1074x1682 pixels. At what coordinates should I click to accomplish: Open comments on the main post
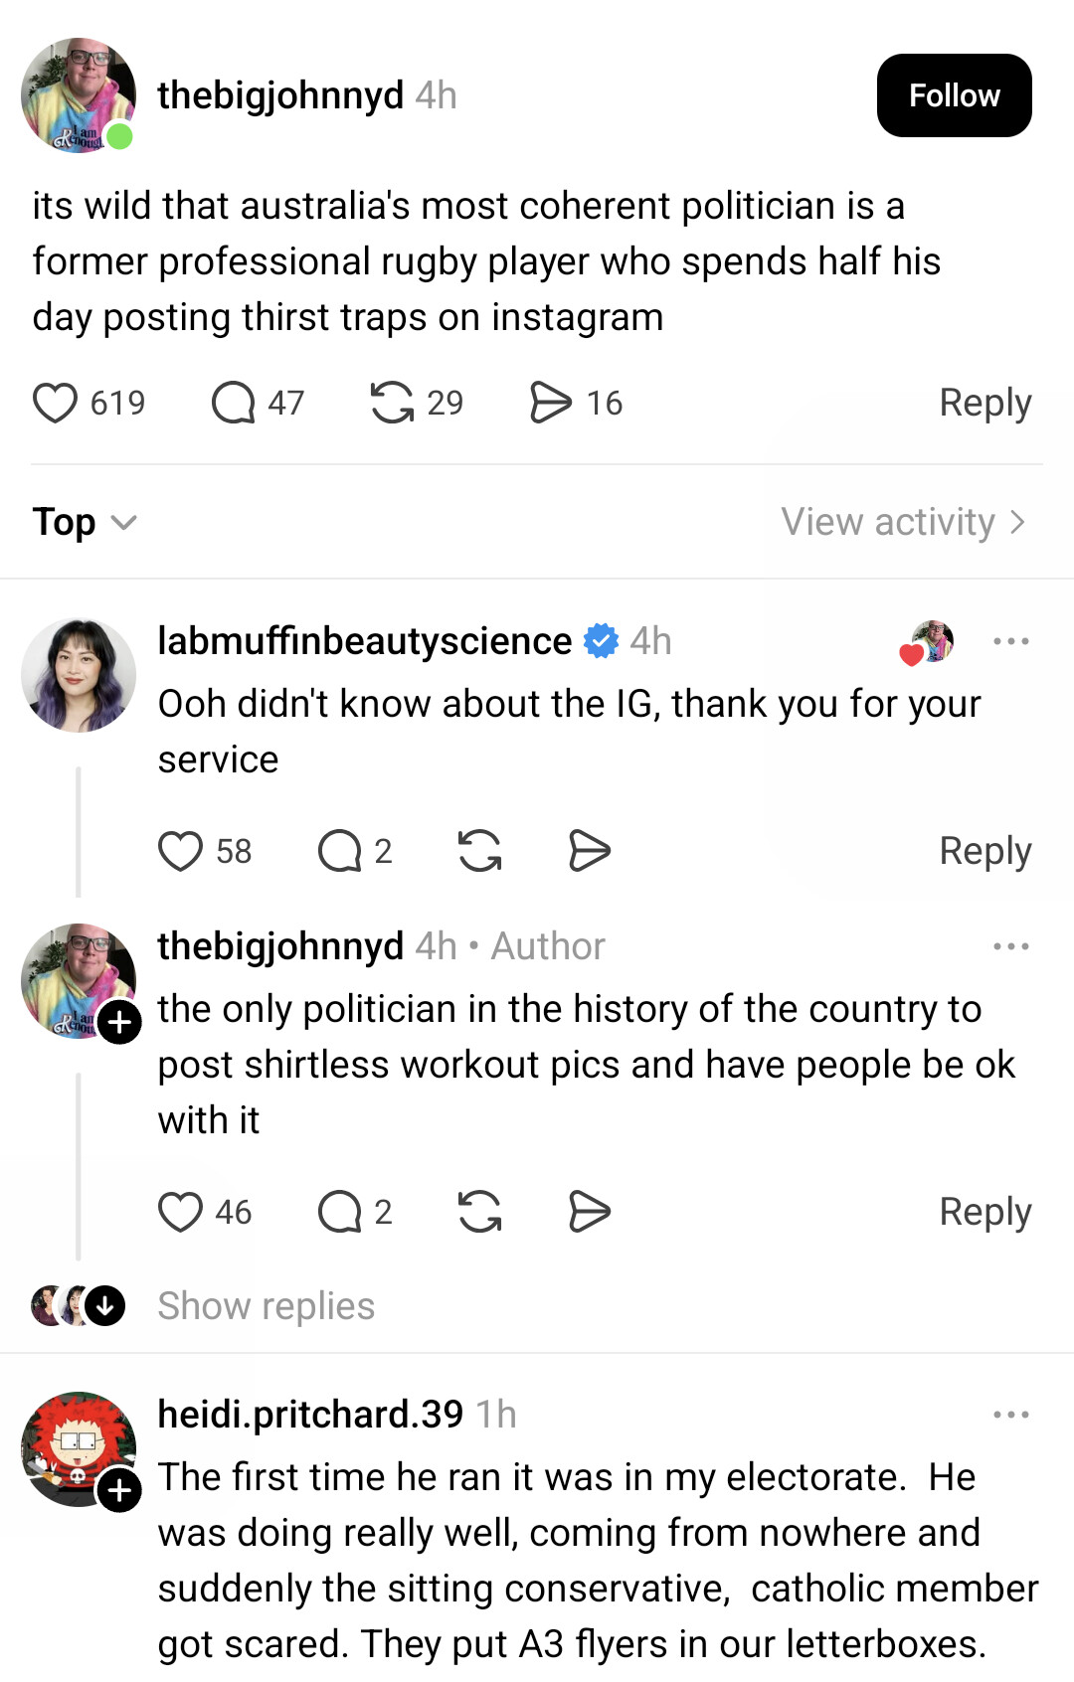(234, 403)
